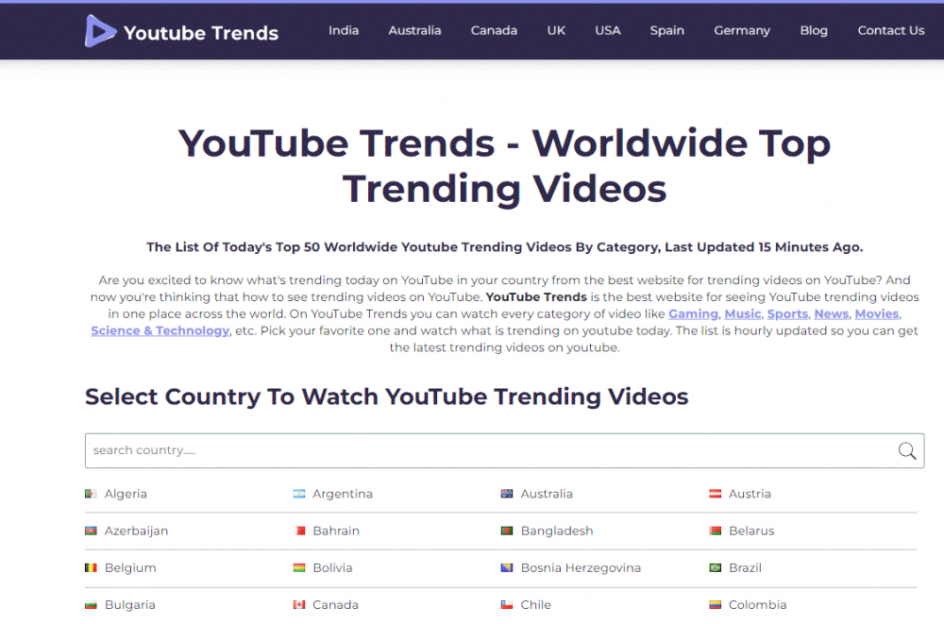Open the Contact Us page
944x624 pixels.
(x=890, y=30)
